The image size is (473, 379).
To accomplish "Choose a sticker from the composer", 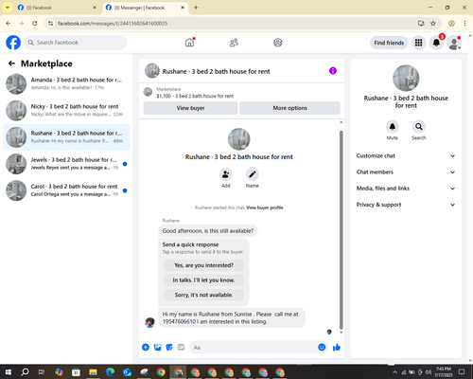I will point(169,348).
